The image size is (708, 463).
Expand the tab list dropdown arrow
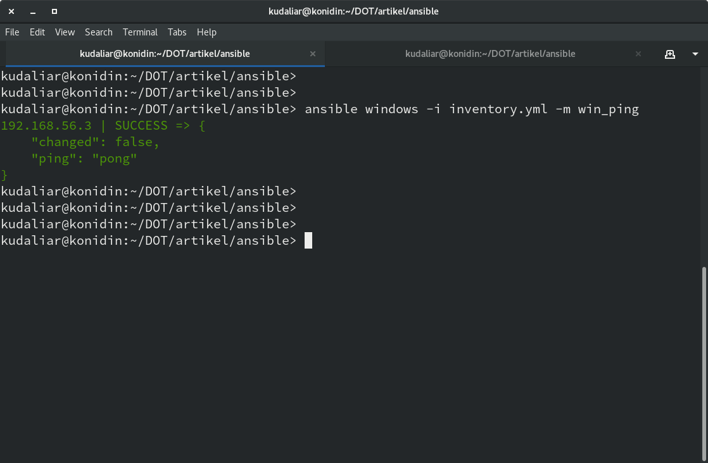tap(695, 54)
